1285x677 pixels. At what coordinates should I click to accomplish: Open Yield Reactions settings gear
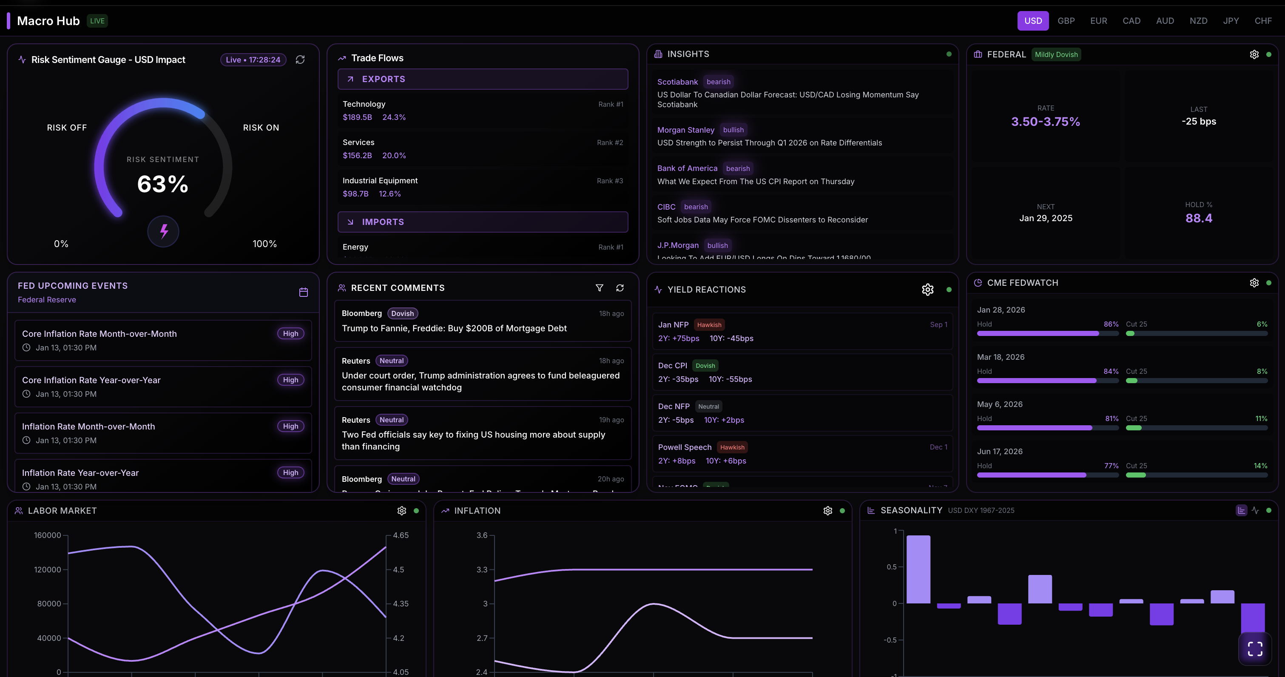click(927, 289)
